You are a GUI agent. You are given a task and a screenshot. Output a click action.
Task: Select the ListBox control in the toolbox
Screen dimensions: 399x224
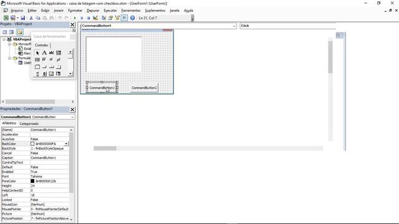coord(37,60)
